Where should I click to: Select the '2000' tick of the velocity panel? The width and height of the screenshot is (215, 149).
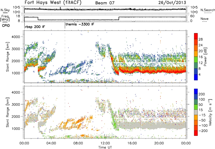(x=16, y=116)
